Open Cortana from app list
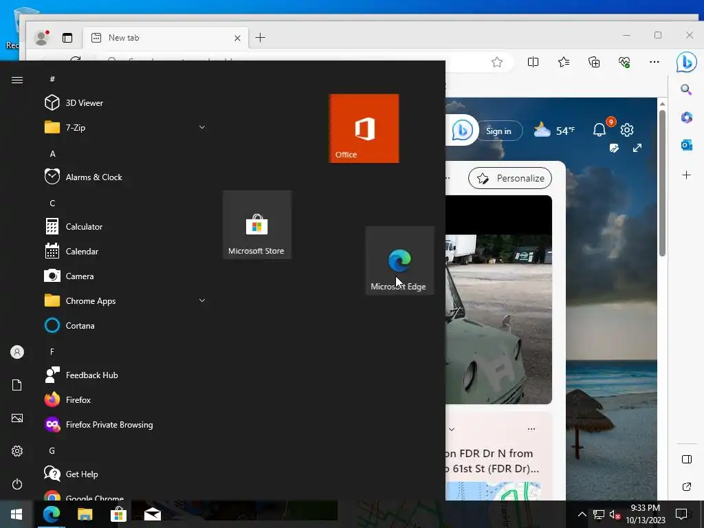 126,325
